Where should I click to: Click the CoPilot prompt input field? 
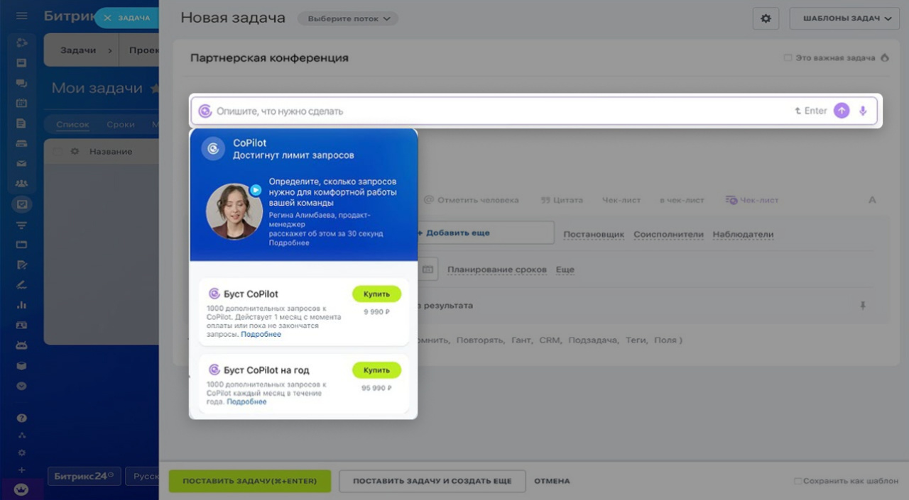(x=497, y=111)
